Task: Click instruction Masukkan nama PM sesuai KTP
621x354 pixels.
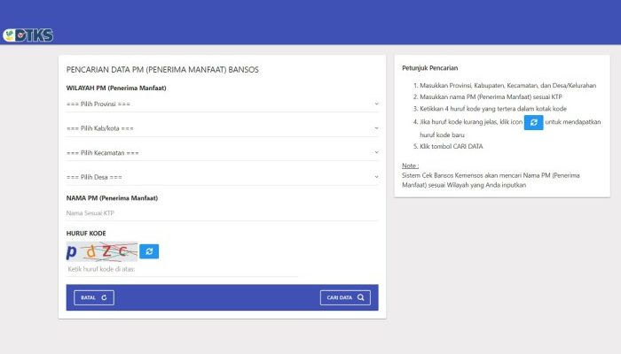Action: click(491, 96)
